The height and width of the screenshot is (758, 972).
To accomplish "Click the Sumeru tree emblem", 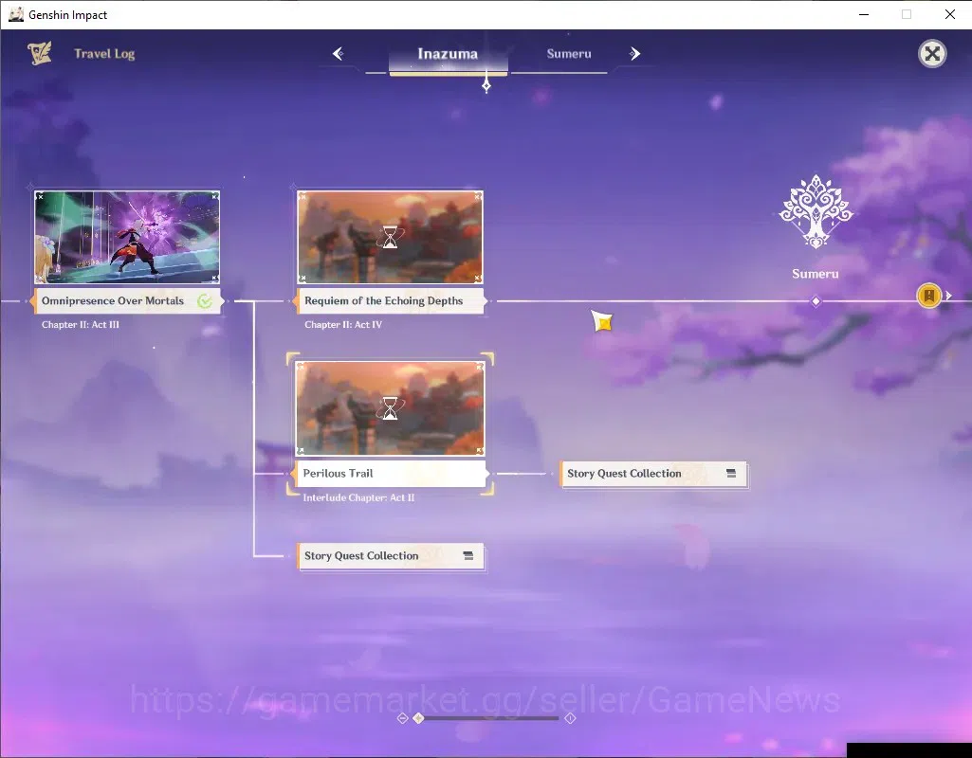I will [x=816, y=212].
